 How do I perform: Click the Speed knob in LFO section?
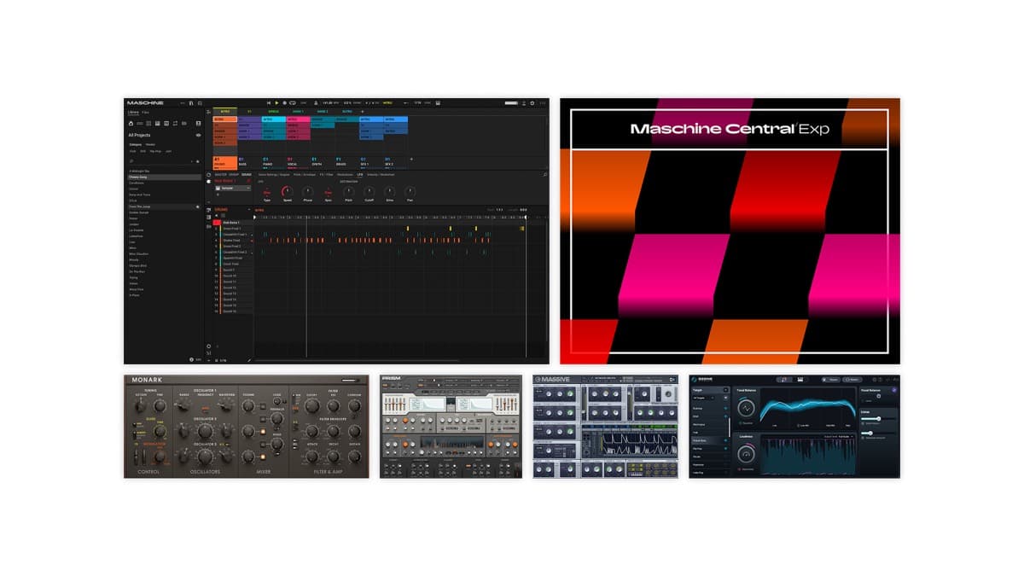coord(288,192)
